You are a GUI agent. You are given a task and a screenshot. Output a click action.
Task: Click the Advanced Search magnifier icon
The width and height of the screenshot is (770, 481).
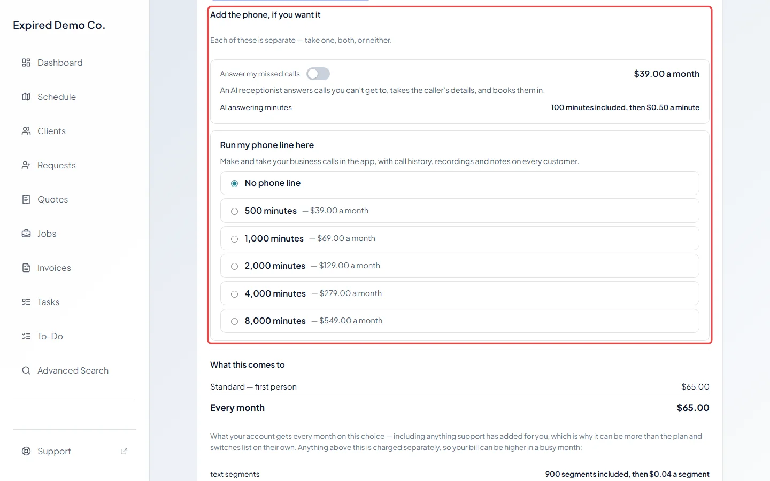pos(26,370)
